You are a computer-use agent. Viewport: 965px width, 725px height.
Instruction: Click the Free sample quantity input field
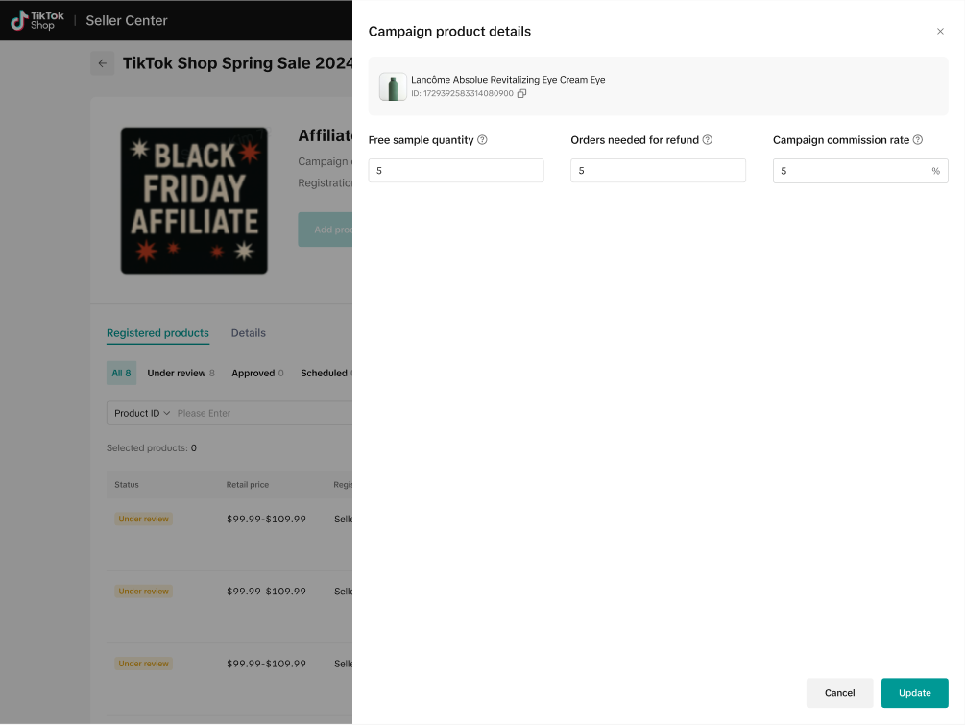pyautogui.click(x=456, y=171)
